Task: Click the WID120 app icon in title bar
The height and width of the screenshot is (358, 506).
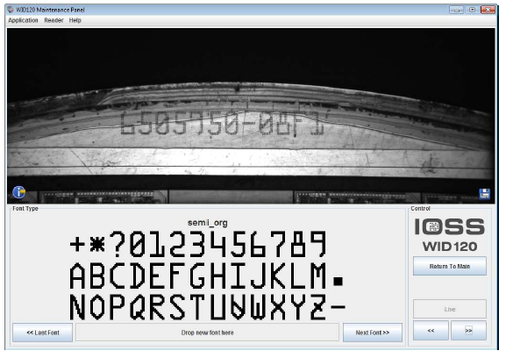Action: click(11, 10)
